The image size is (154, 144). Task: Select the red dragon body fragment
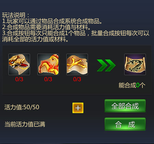[48, 64]
